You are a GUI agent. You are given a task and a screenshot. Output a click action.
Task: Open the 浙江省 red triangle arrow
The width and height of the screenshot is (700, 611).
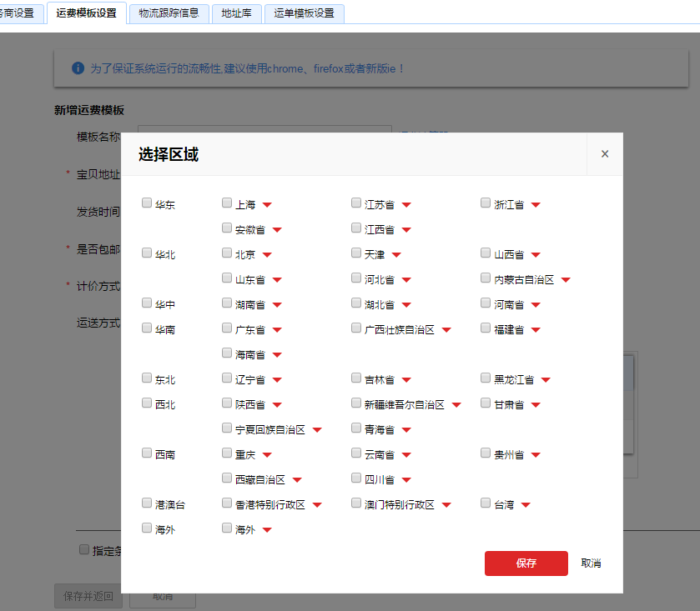point(536,205)
